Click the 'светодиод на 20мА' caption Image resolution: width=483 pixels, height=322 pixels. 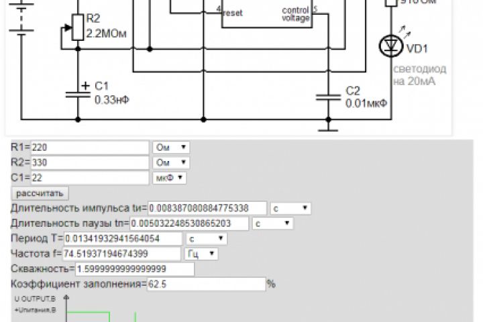(x=419, y=75)
